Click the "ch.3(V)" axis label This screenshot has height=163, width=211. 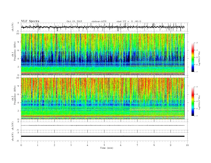coord(13,126)
